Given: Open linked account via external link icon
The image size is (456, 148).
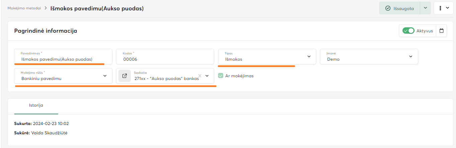Looking at the screenshot, I should click(x=124, y=76).
